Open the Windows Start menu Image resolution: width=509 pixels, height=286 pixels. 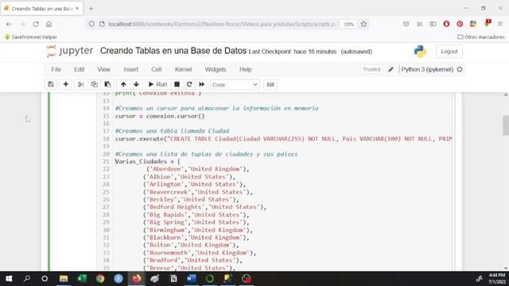[x=9, y=279]
